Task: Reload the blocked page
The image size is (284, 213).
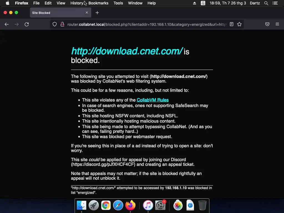Action: tap(27, 24)
